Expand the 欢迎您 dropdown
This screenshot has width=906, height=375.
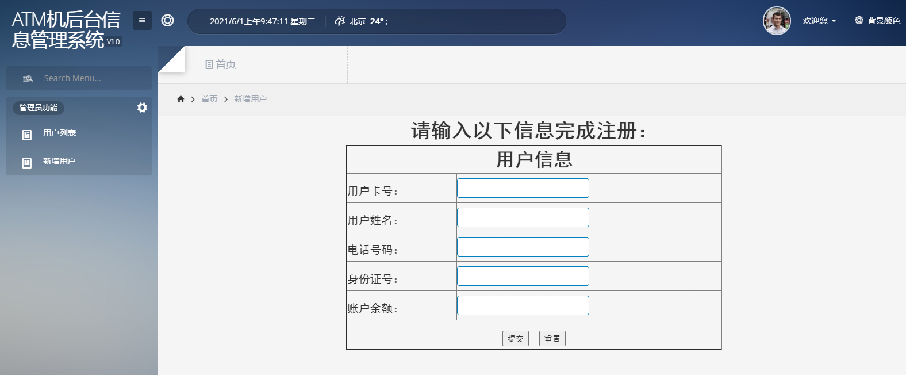click(819, 21)
